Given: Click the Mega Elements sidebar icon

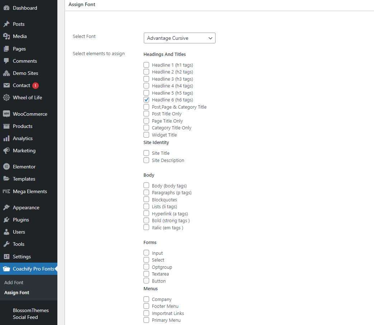Looking at the screenshot, I should [x=7, y=191].
